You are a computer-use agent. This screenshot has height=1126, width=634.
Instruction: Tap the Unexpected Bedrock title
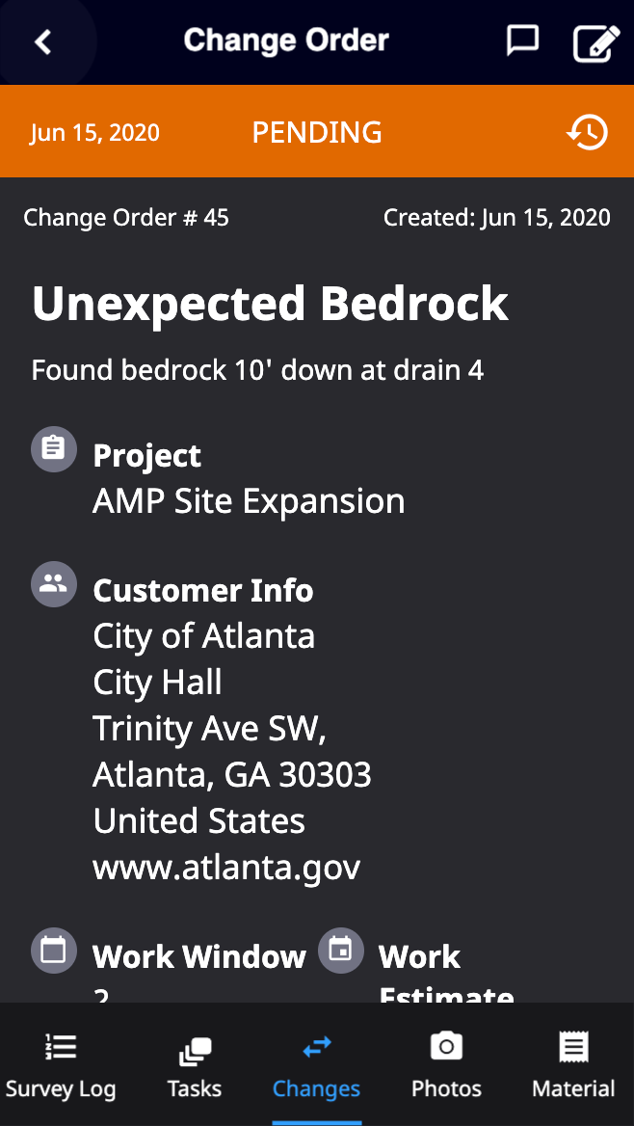[x=270, y=303]
